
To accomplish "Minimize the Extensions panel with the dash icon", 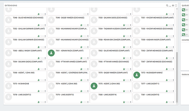I will tap(170, 6).
